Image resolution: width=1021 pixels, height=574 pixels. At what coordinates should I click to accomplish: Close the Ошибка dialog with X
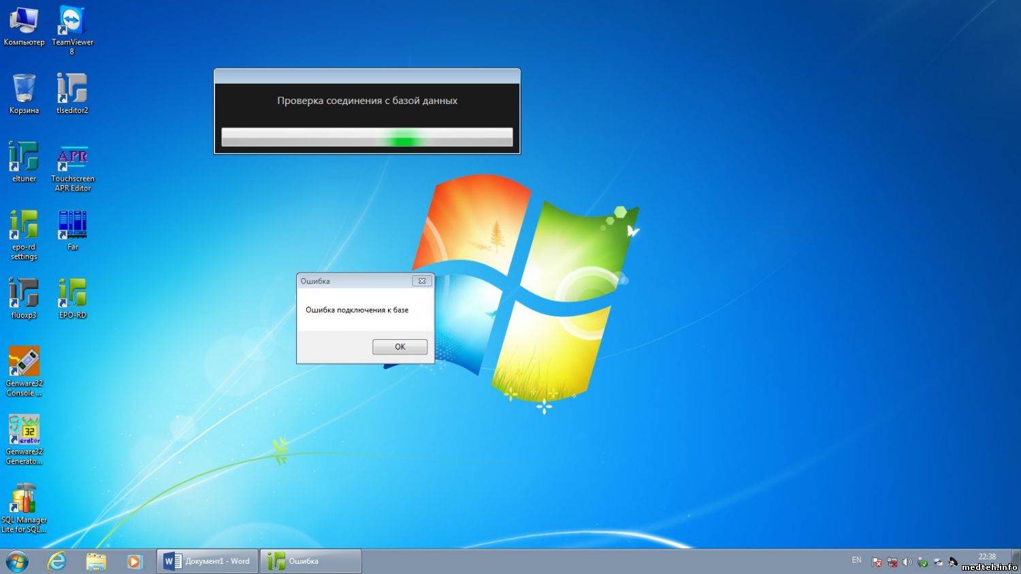tap(422, 281)
